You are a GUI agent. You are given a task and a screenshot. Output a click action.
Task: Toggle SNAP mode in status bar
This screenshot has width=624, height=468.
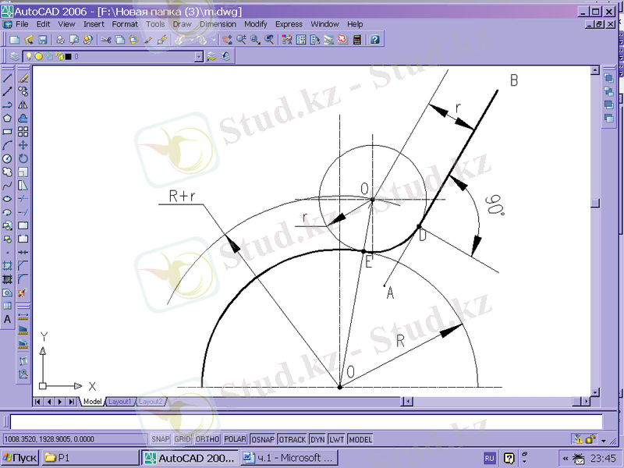[161, 440]
